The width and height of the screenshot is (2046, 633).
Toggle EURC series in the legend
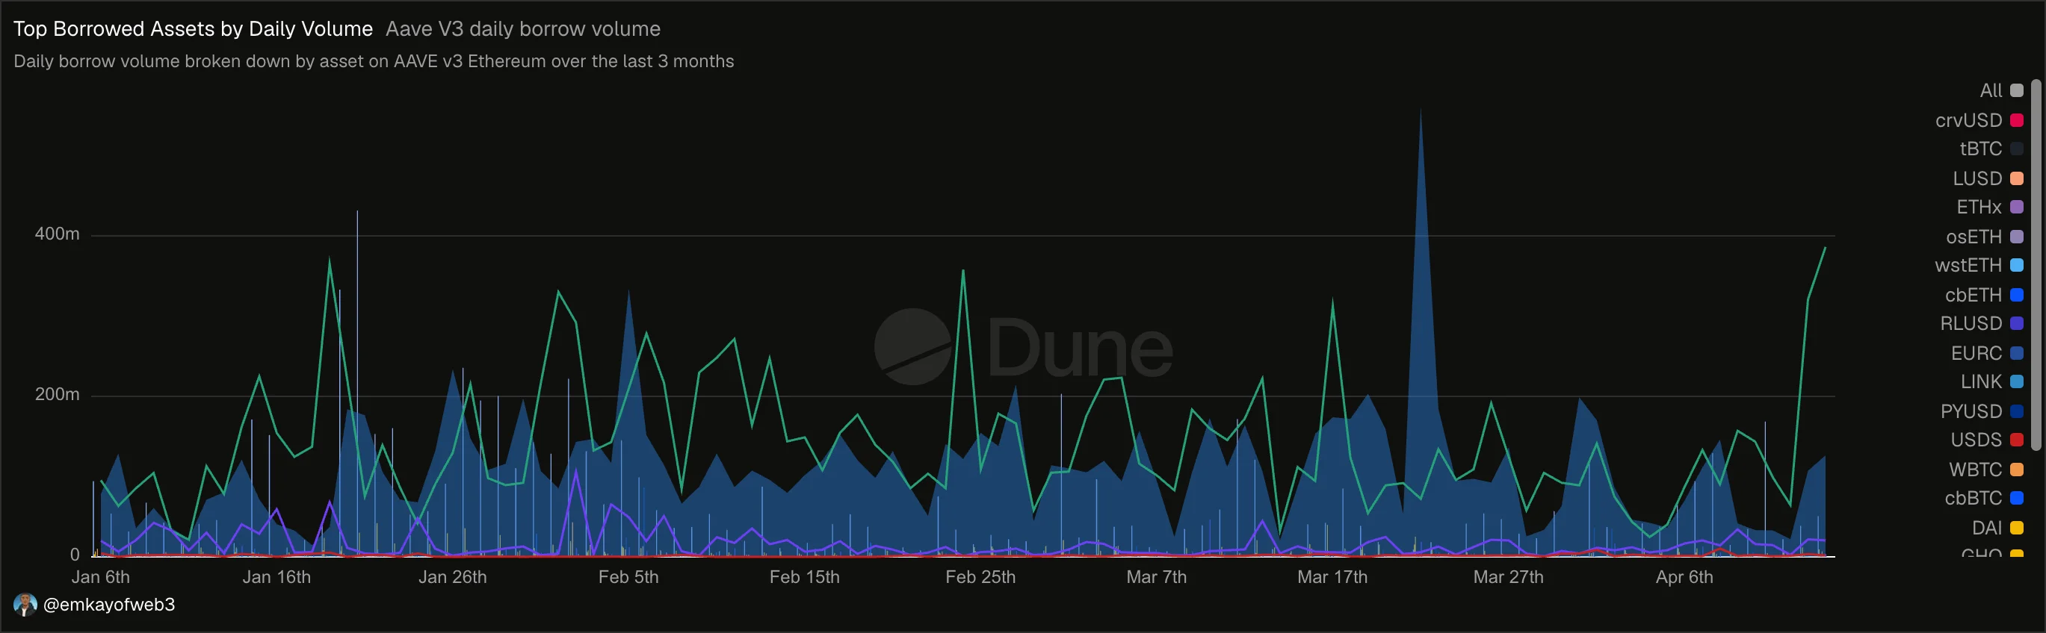pyautogui.click(x=1986, y=353)
